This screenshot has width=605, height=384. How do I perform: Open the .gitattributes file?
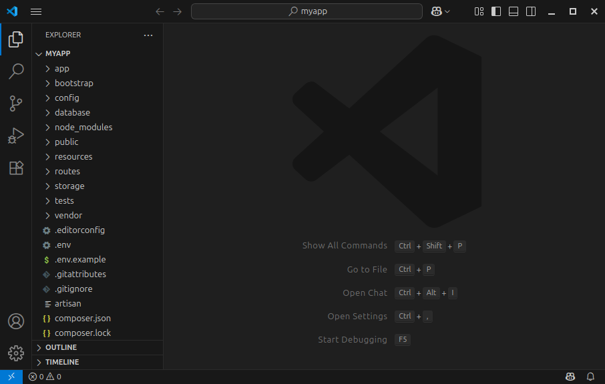coord(97,274)
